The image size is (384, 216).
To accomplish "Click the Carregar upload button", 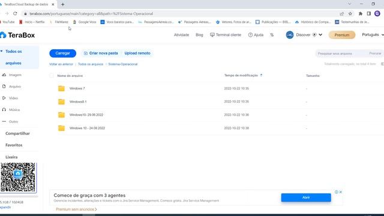I will 62,53.
